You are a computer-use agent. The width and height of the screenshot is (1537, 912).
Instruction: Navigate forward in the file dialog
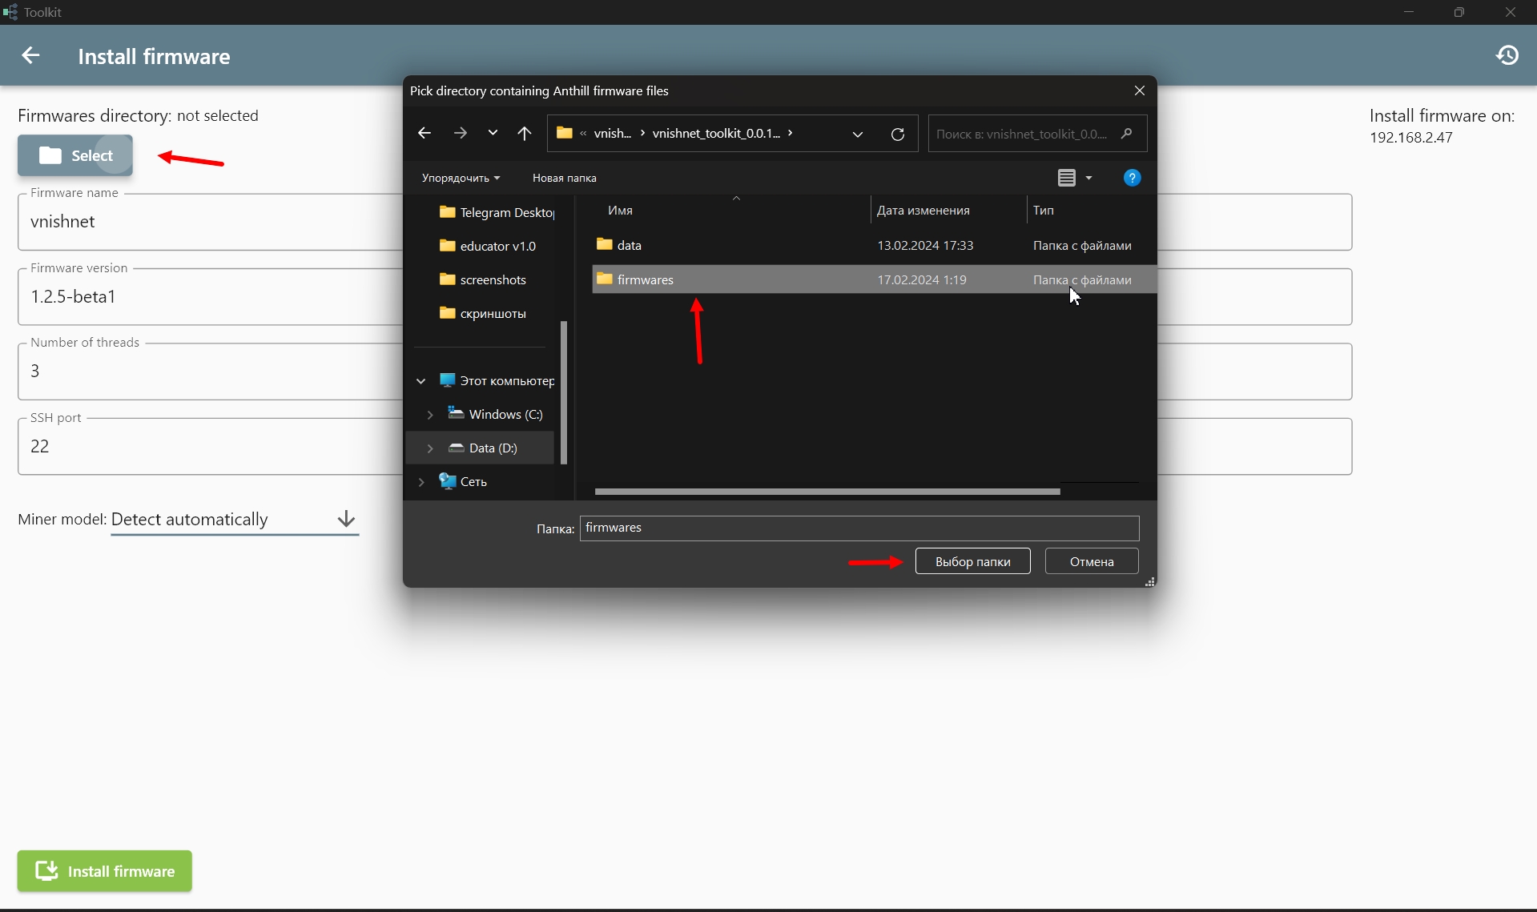pos(460,134)
